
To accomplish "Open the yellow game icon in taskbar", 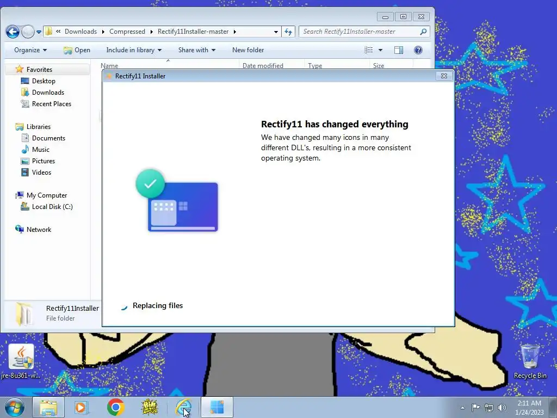I will coord(150,407).
